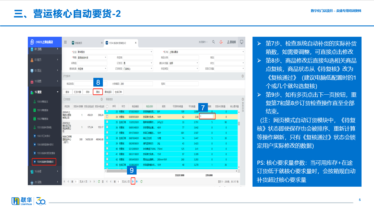Click the 复核退回 button
374x211 pixels.
point(108,92)
